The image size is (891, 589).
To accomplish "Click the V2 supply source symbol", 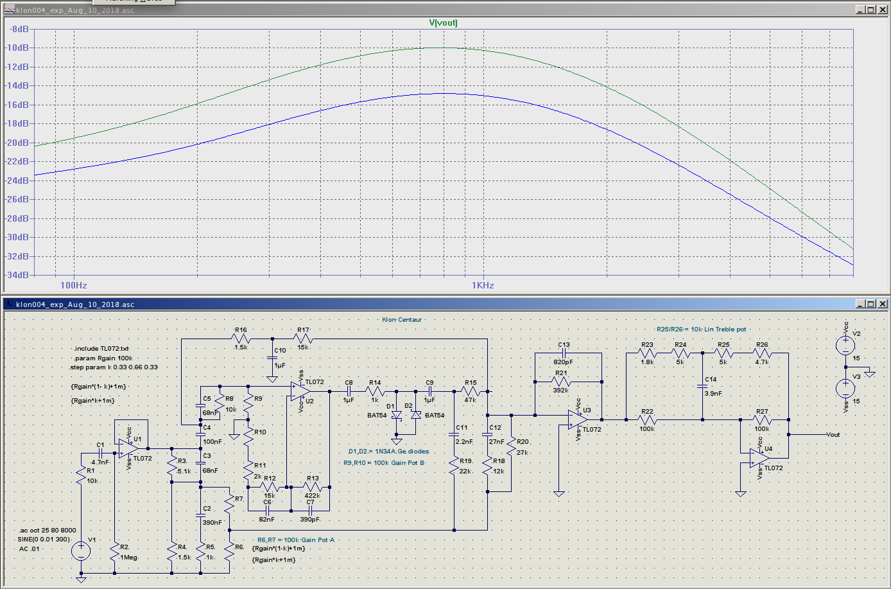I will 845,345.
